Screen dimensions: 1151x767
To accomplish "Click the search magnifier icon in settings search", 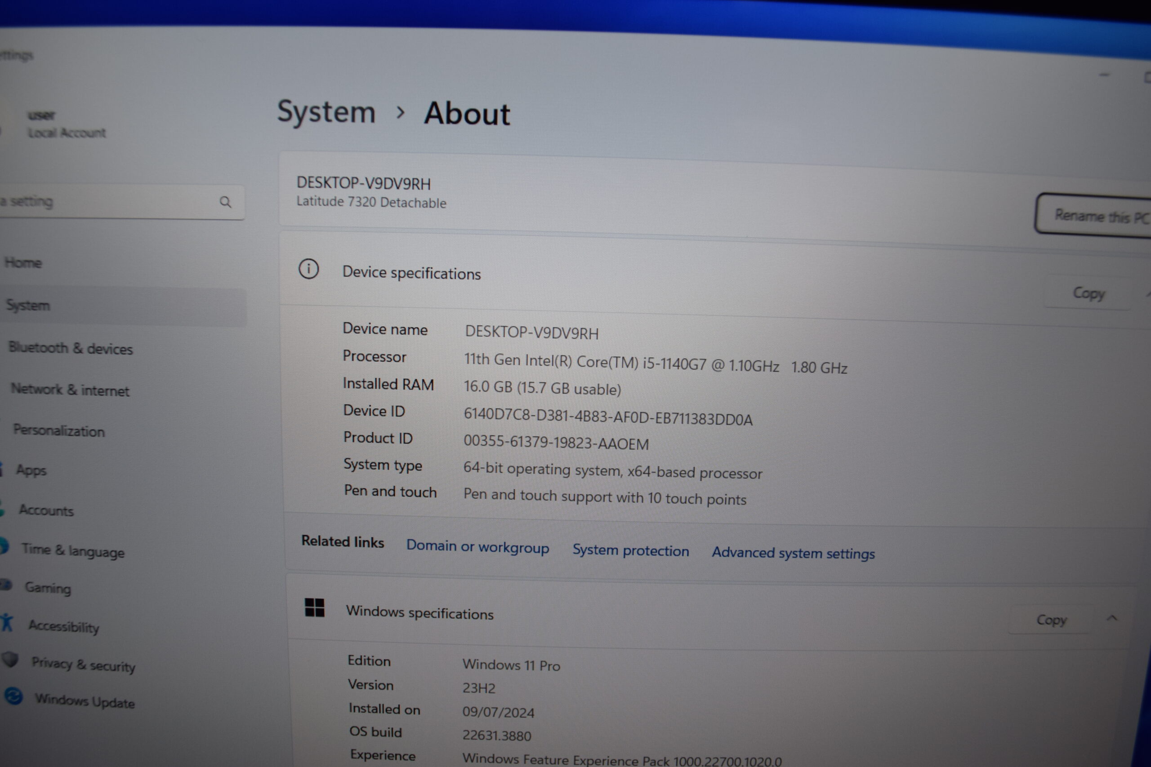I will [x=225, y=202].
